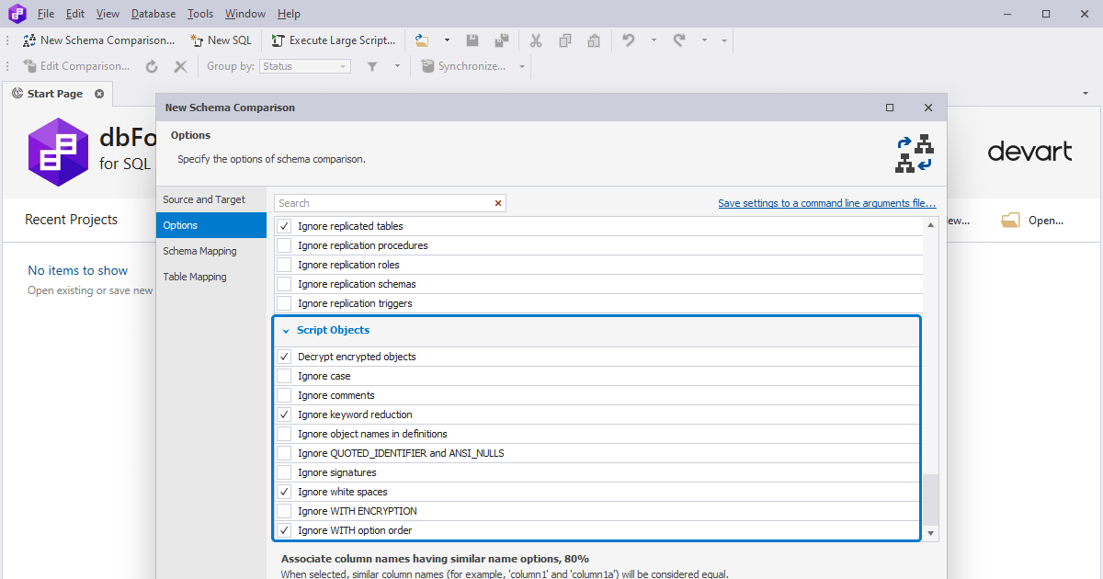Enable the Ignore case option

[x=284, y=375]
